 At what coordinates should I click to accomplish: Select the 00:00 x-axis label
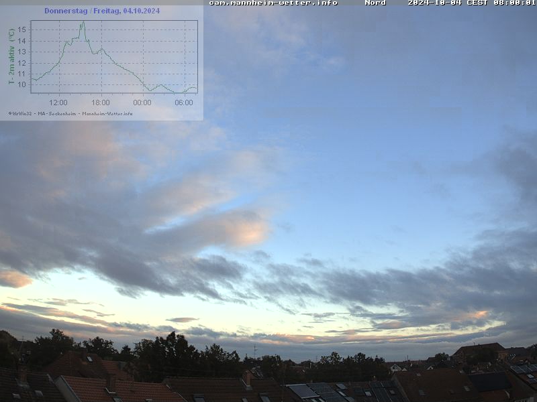[142, 103]
